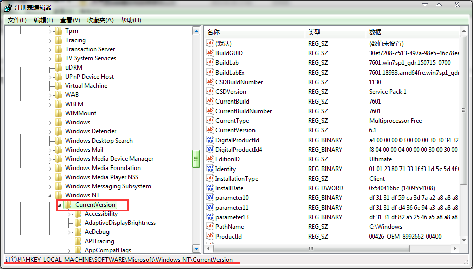
Task: Click the parameter13 binary value icon
Action: pyautogui.click(x=210, y=217)
